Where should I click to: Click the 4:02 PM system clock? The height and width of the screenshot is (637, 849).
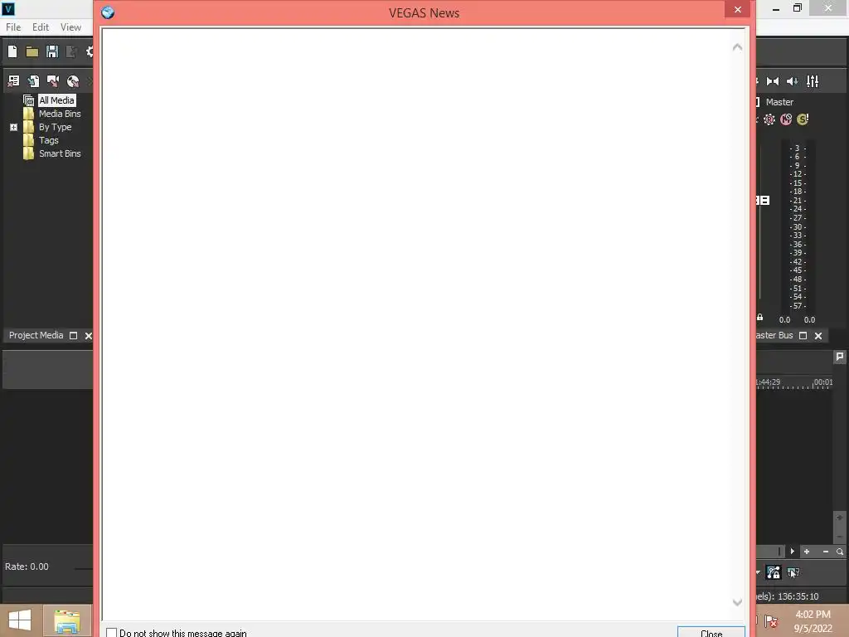click(813, 615)
